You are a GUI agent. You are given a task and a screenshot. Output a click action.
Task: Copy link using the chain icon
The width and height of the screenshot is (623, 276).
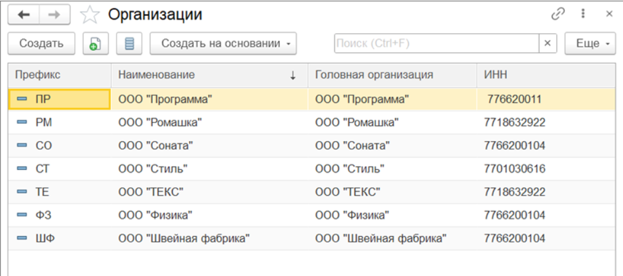(x=558, y=15)
